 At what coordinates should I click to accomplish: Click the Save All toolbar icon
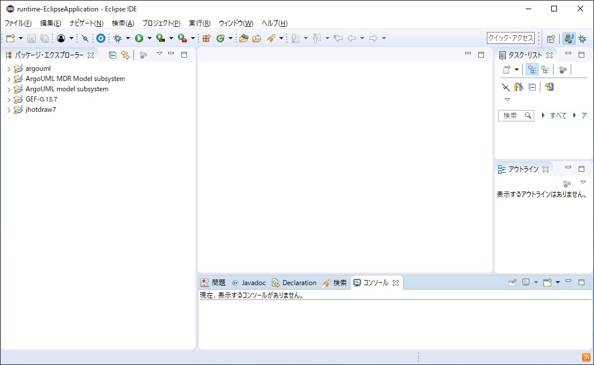click(x=44, y=38)
